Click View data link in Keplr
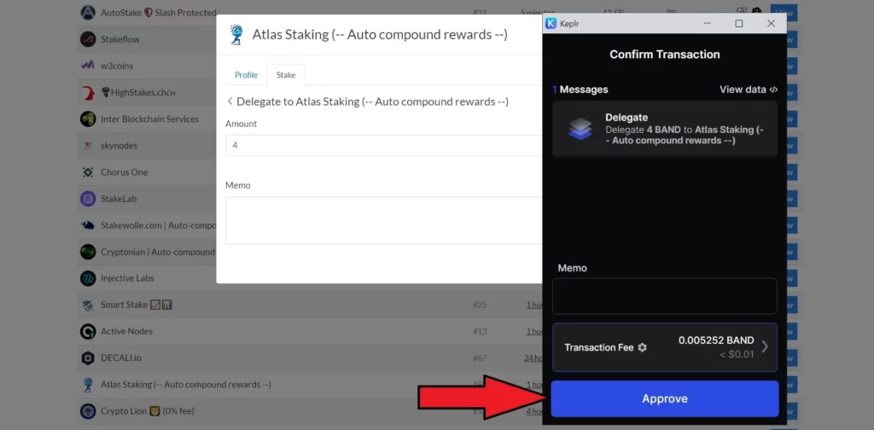 (x=749, y=90)
